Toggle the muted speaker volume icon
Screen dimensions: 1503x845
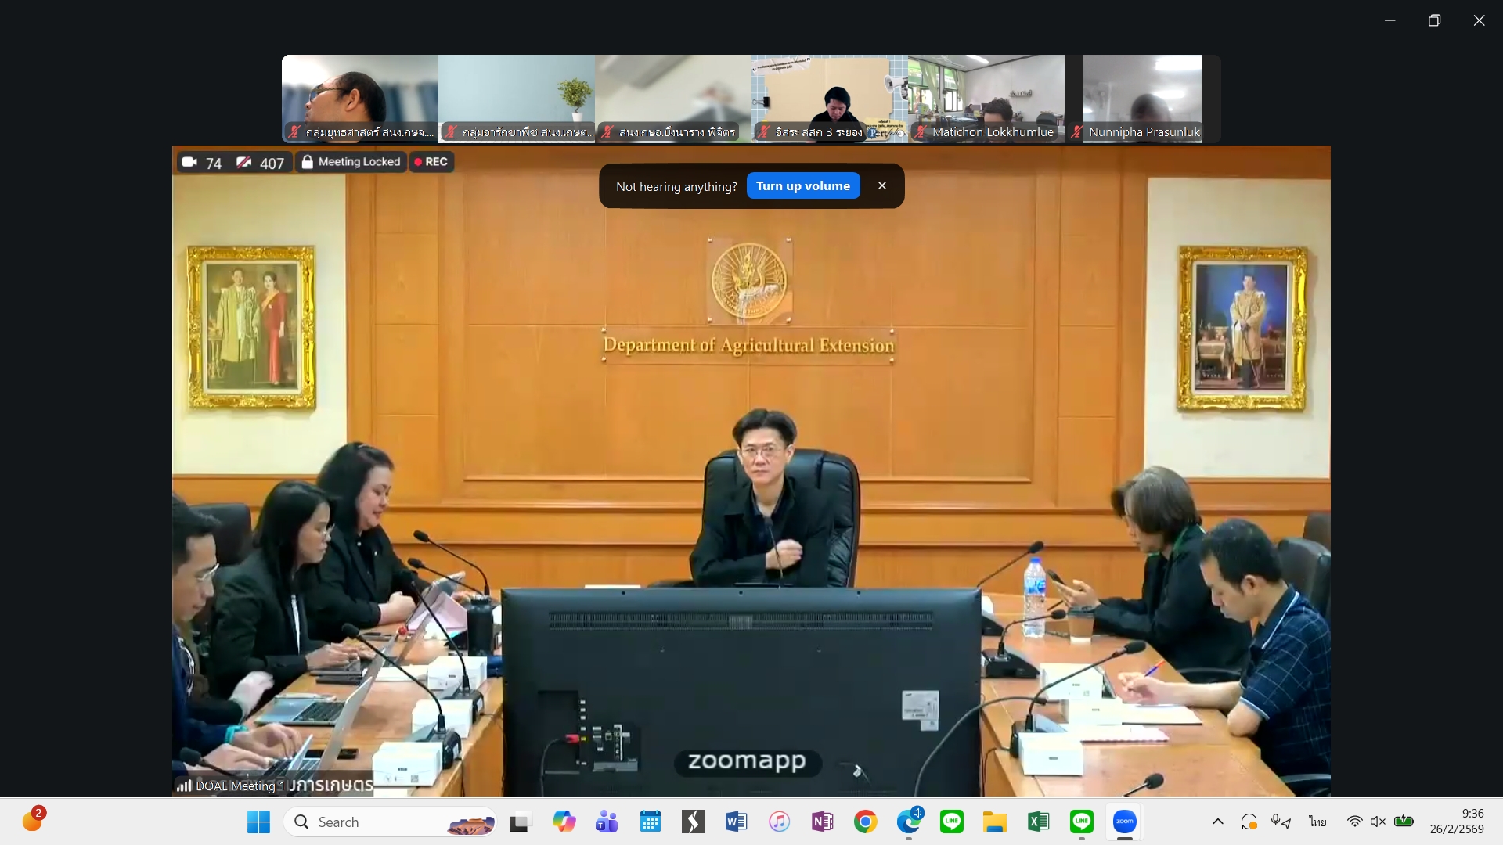(1378, 822)
